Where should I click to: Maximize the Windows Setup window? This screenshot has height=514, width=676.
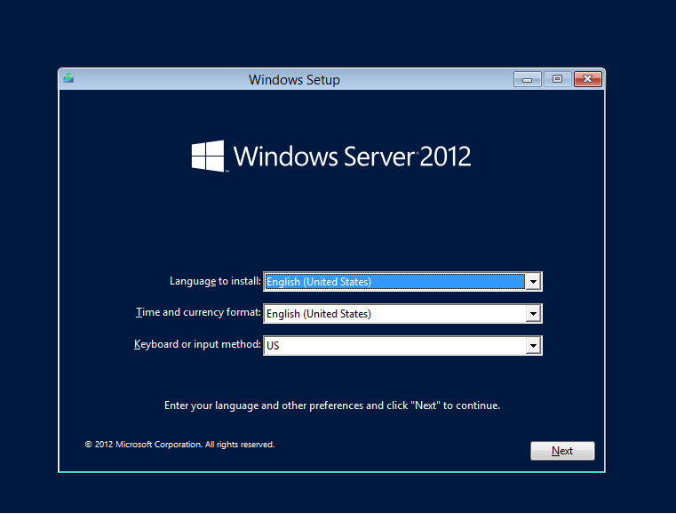558,79
